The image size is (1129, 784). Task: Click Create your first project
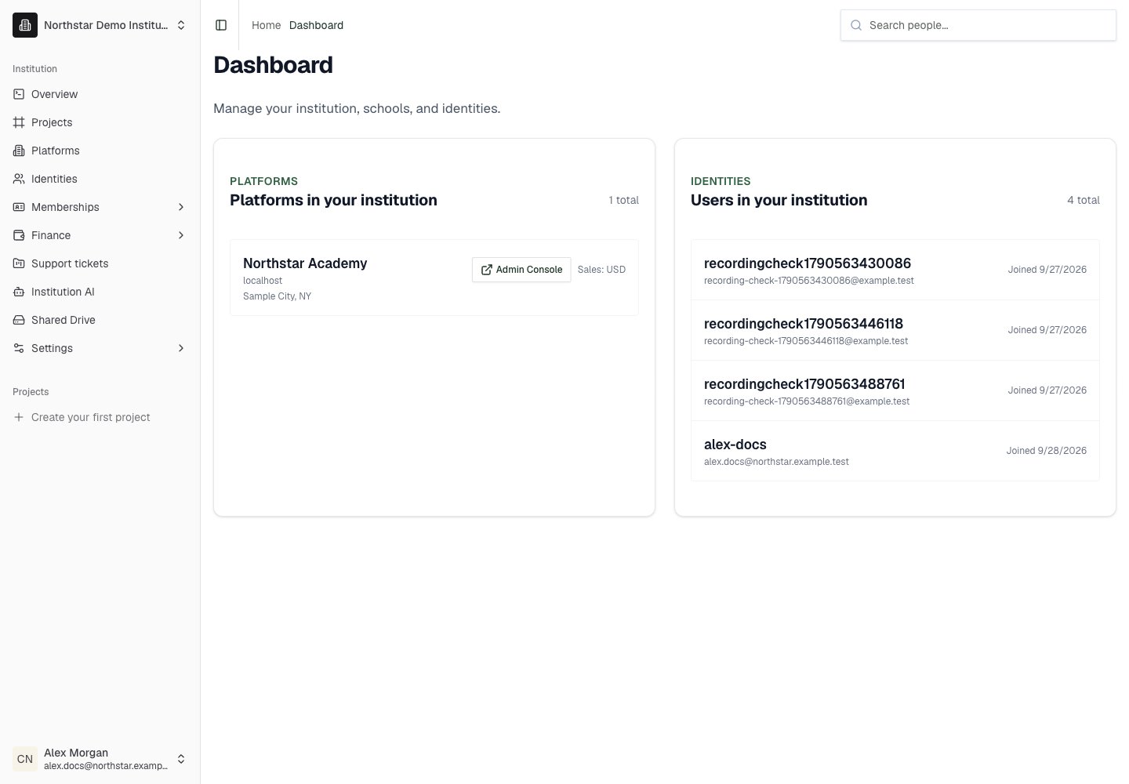pyautogui.click(x=100, y=417)
